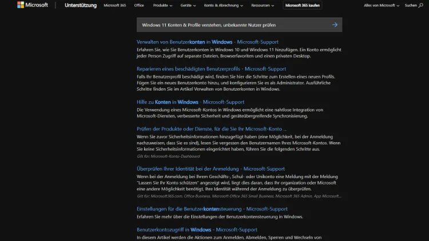This screenshot has height=241, width=429.
Task: Open Microsoft 365 menu item
Action: pos(114,5)
